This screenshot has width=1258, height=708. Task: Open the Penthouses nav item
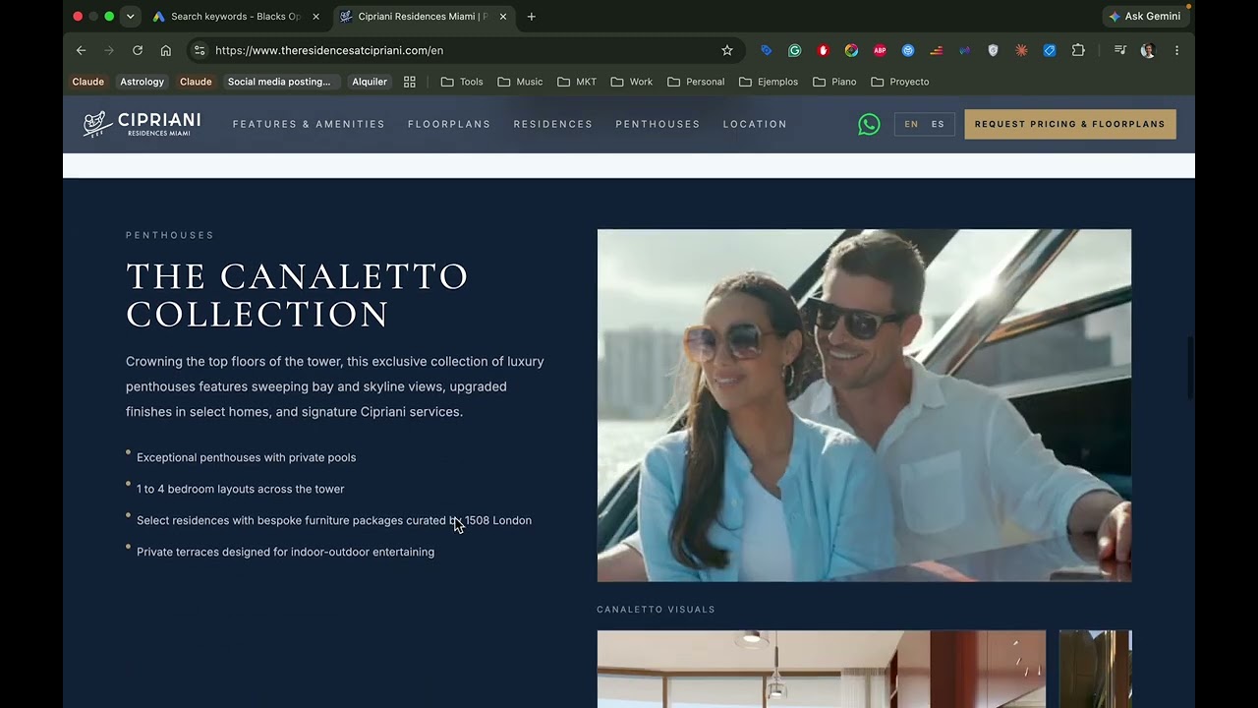(x=658, y=124)
